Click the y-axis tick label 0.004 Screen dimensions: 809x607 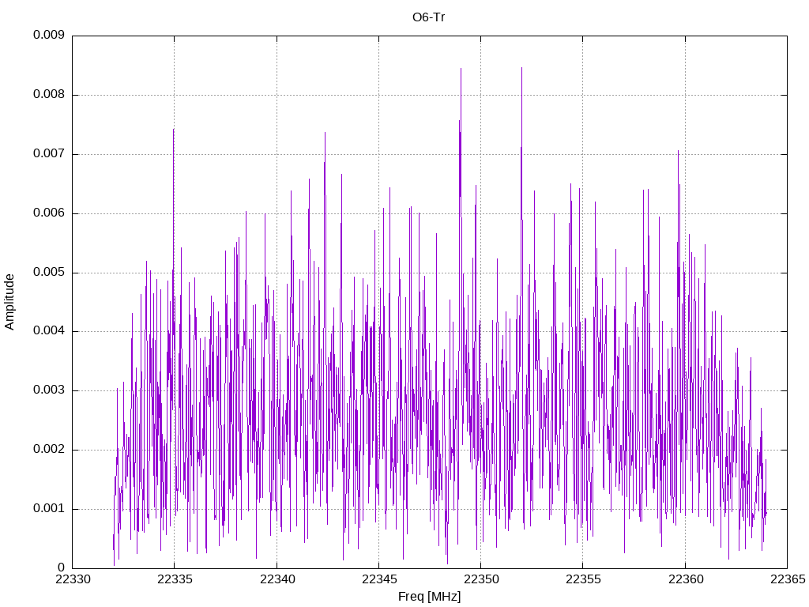(x=49, y=331)
